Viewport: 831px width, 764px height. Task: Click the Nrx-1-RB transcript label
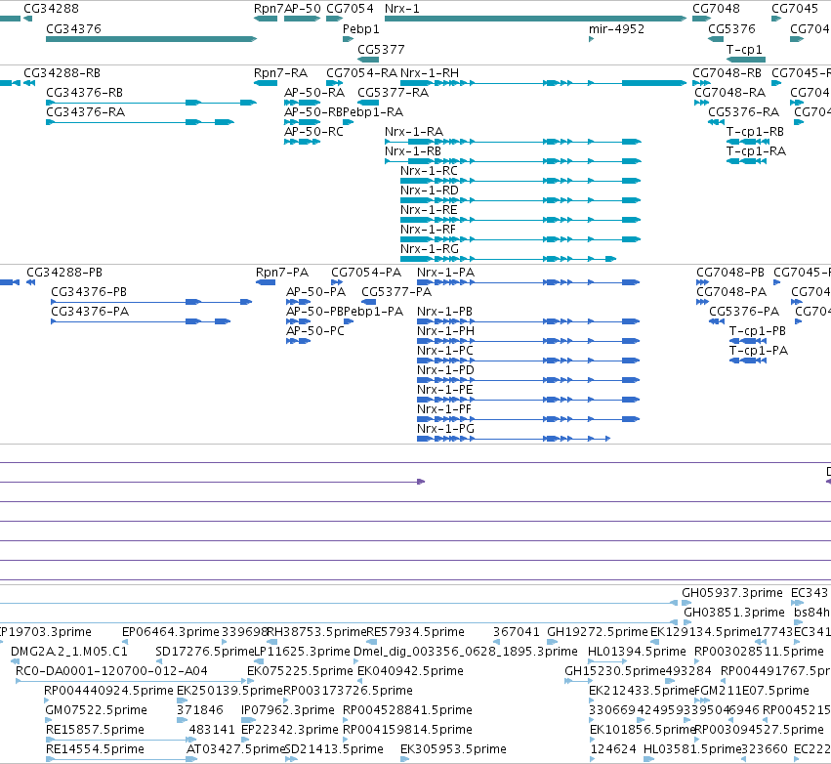413,151
